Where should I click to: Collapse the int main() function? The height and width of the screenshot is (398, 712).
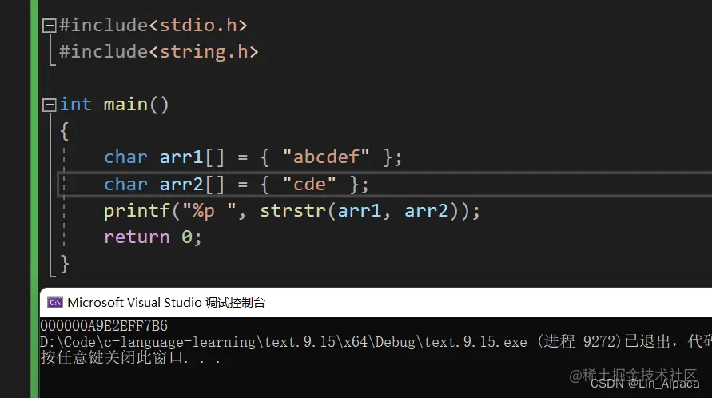point(49,105)
